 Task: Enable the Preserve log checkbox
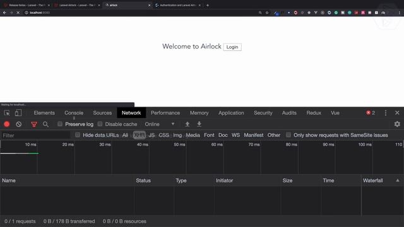[x=60, y=124]
